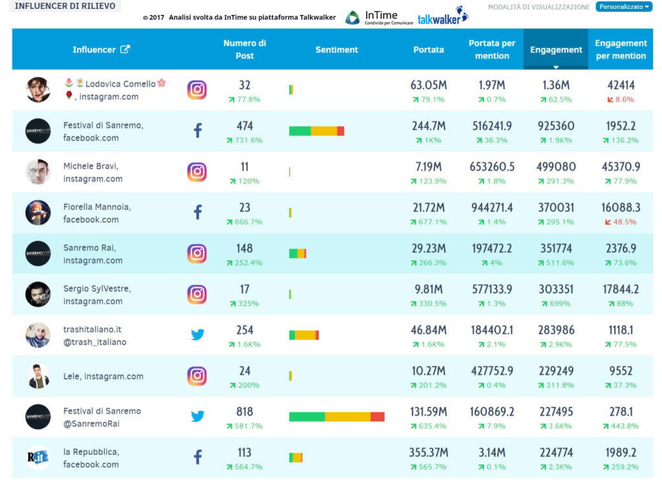Click the 21.72M Portata value
This screenshot has width=662, height=496.
[x=429, y=208]
